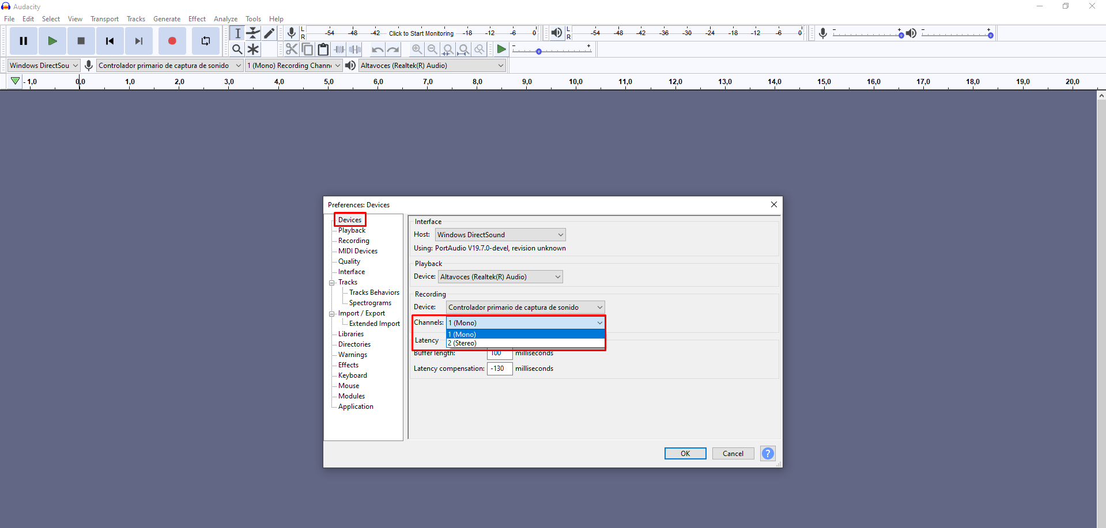Select the Draw (pencil) tool
Screen dimensions: 1106x528
click(x=269, y=33)
